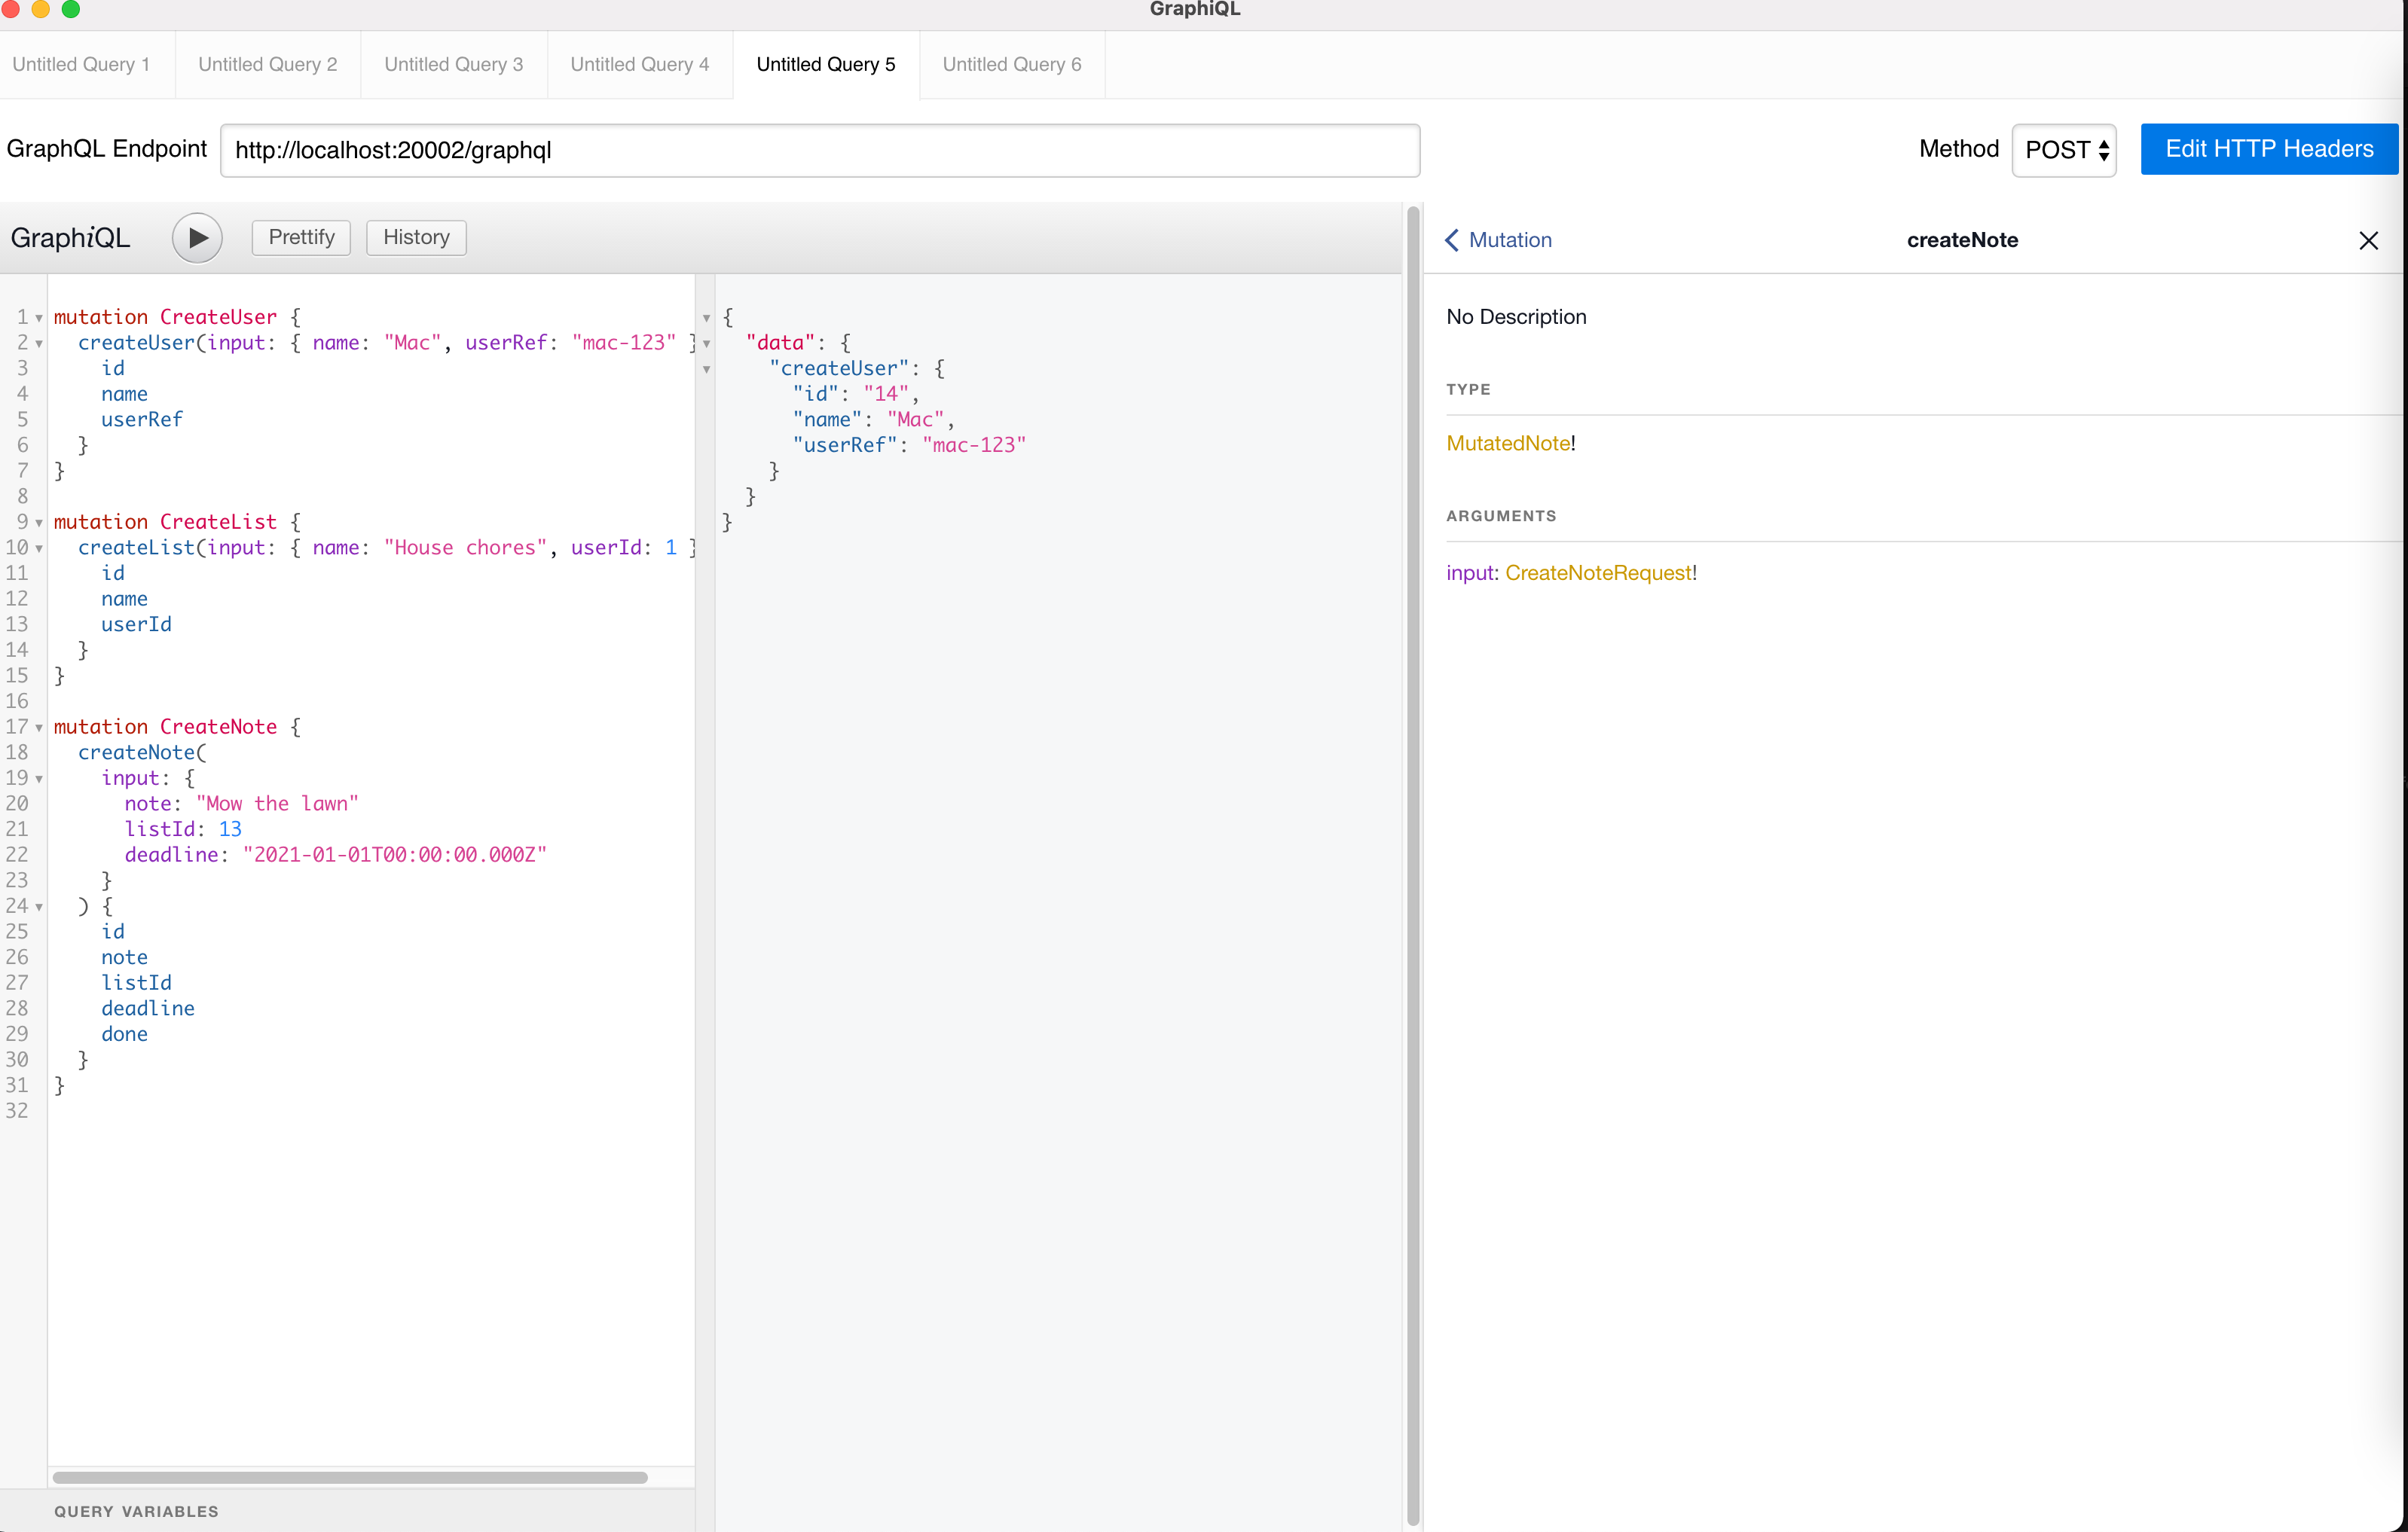The image size is (2408, 1532).
Task: Click the 'userId' field on line 13
Action: [136, 624]
